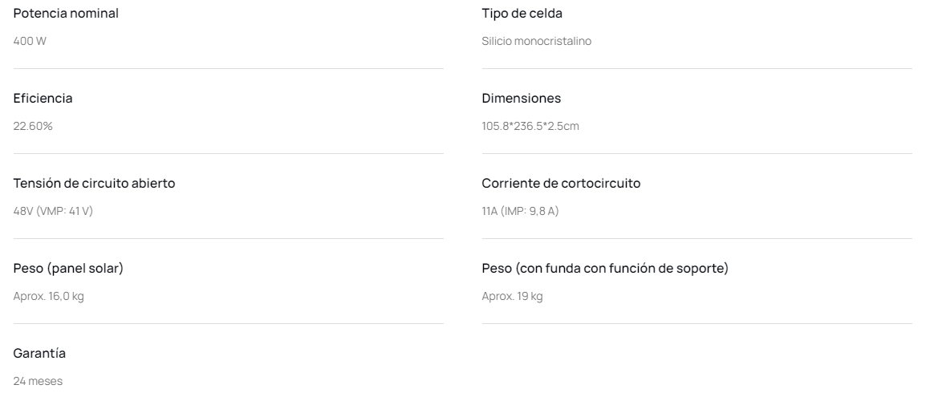Click the Peso (panel solar) label
Screen dimensions: 926x397
point(69,268)
